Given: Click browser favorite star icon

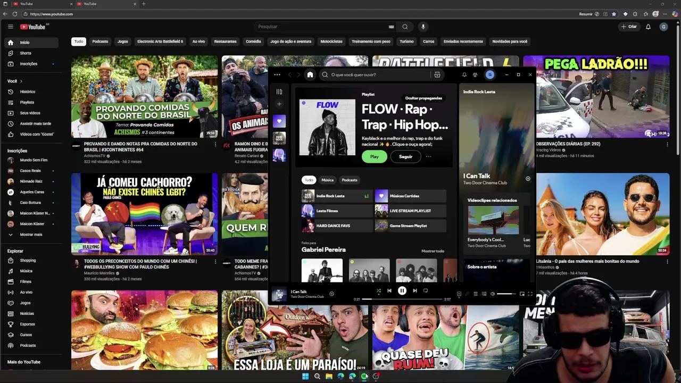Looking at the screenshot, I should (613, 14).
